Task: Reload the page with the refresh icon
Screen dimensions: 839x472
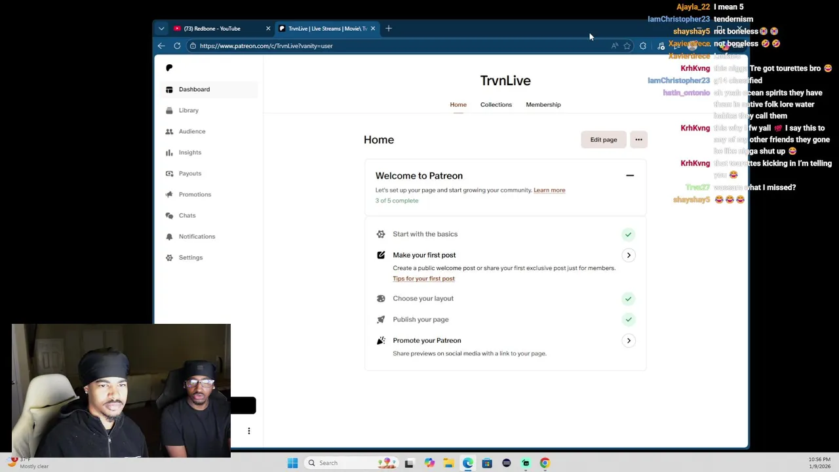Action: pos(177,46)
